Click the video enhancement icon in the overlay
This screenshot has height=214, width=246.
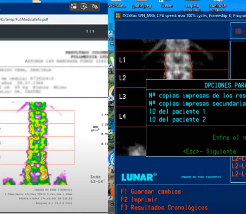(84, 6)
